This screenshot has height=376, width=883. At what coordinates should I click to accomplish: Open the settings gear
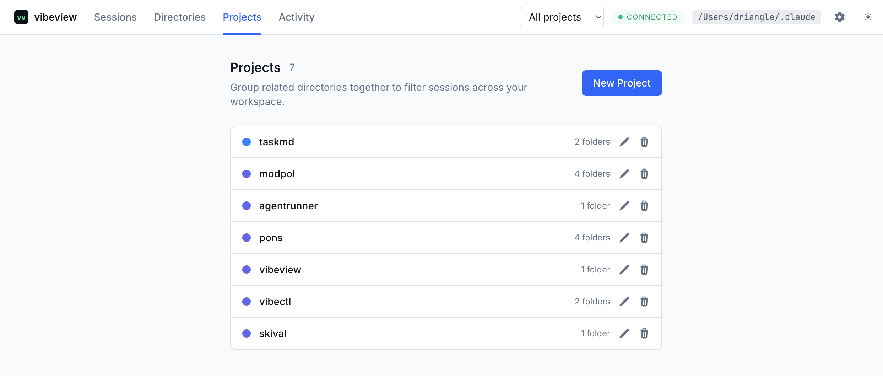click(x=840, y=17)
